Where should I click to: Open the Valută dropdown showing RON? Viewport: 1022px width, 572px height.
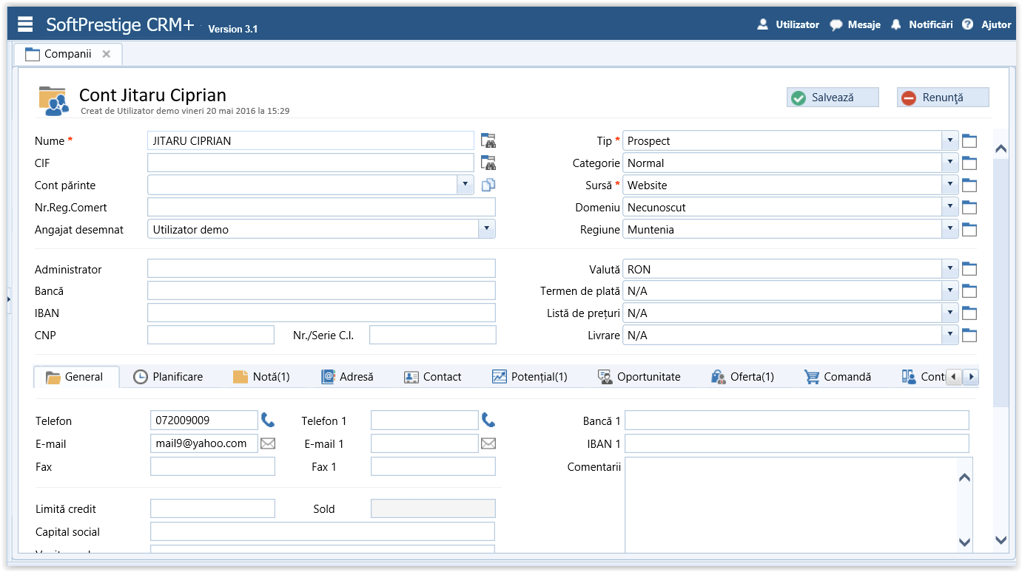click(x=950, y=269)
